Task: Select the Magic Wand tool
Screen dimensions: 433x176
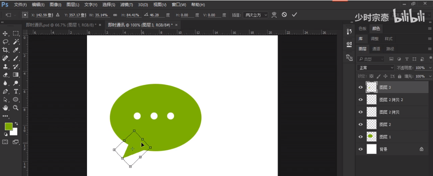Action: pos(16,42)
